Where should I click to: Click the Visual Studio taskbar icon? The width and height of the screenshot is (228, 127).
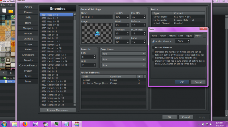(35, 124)
